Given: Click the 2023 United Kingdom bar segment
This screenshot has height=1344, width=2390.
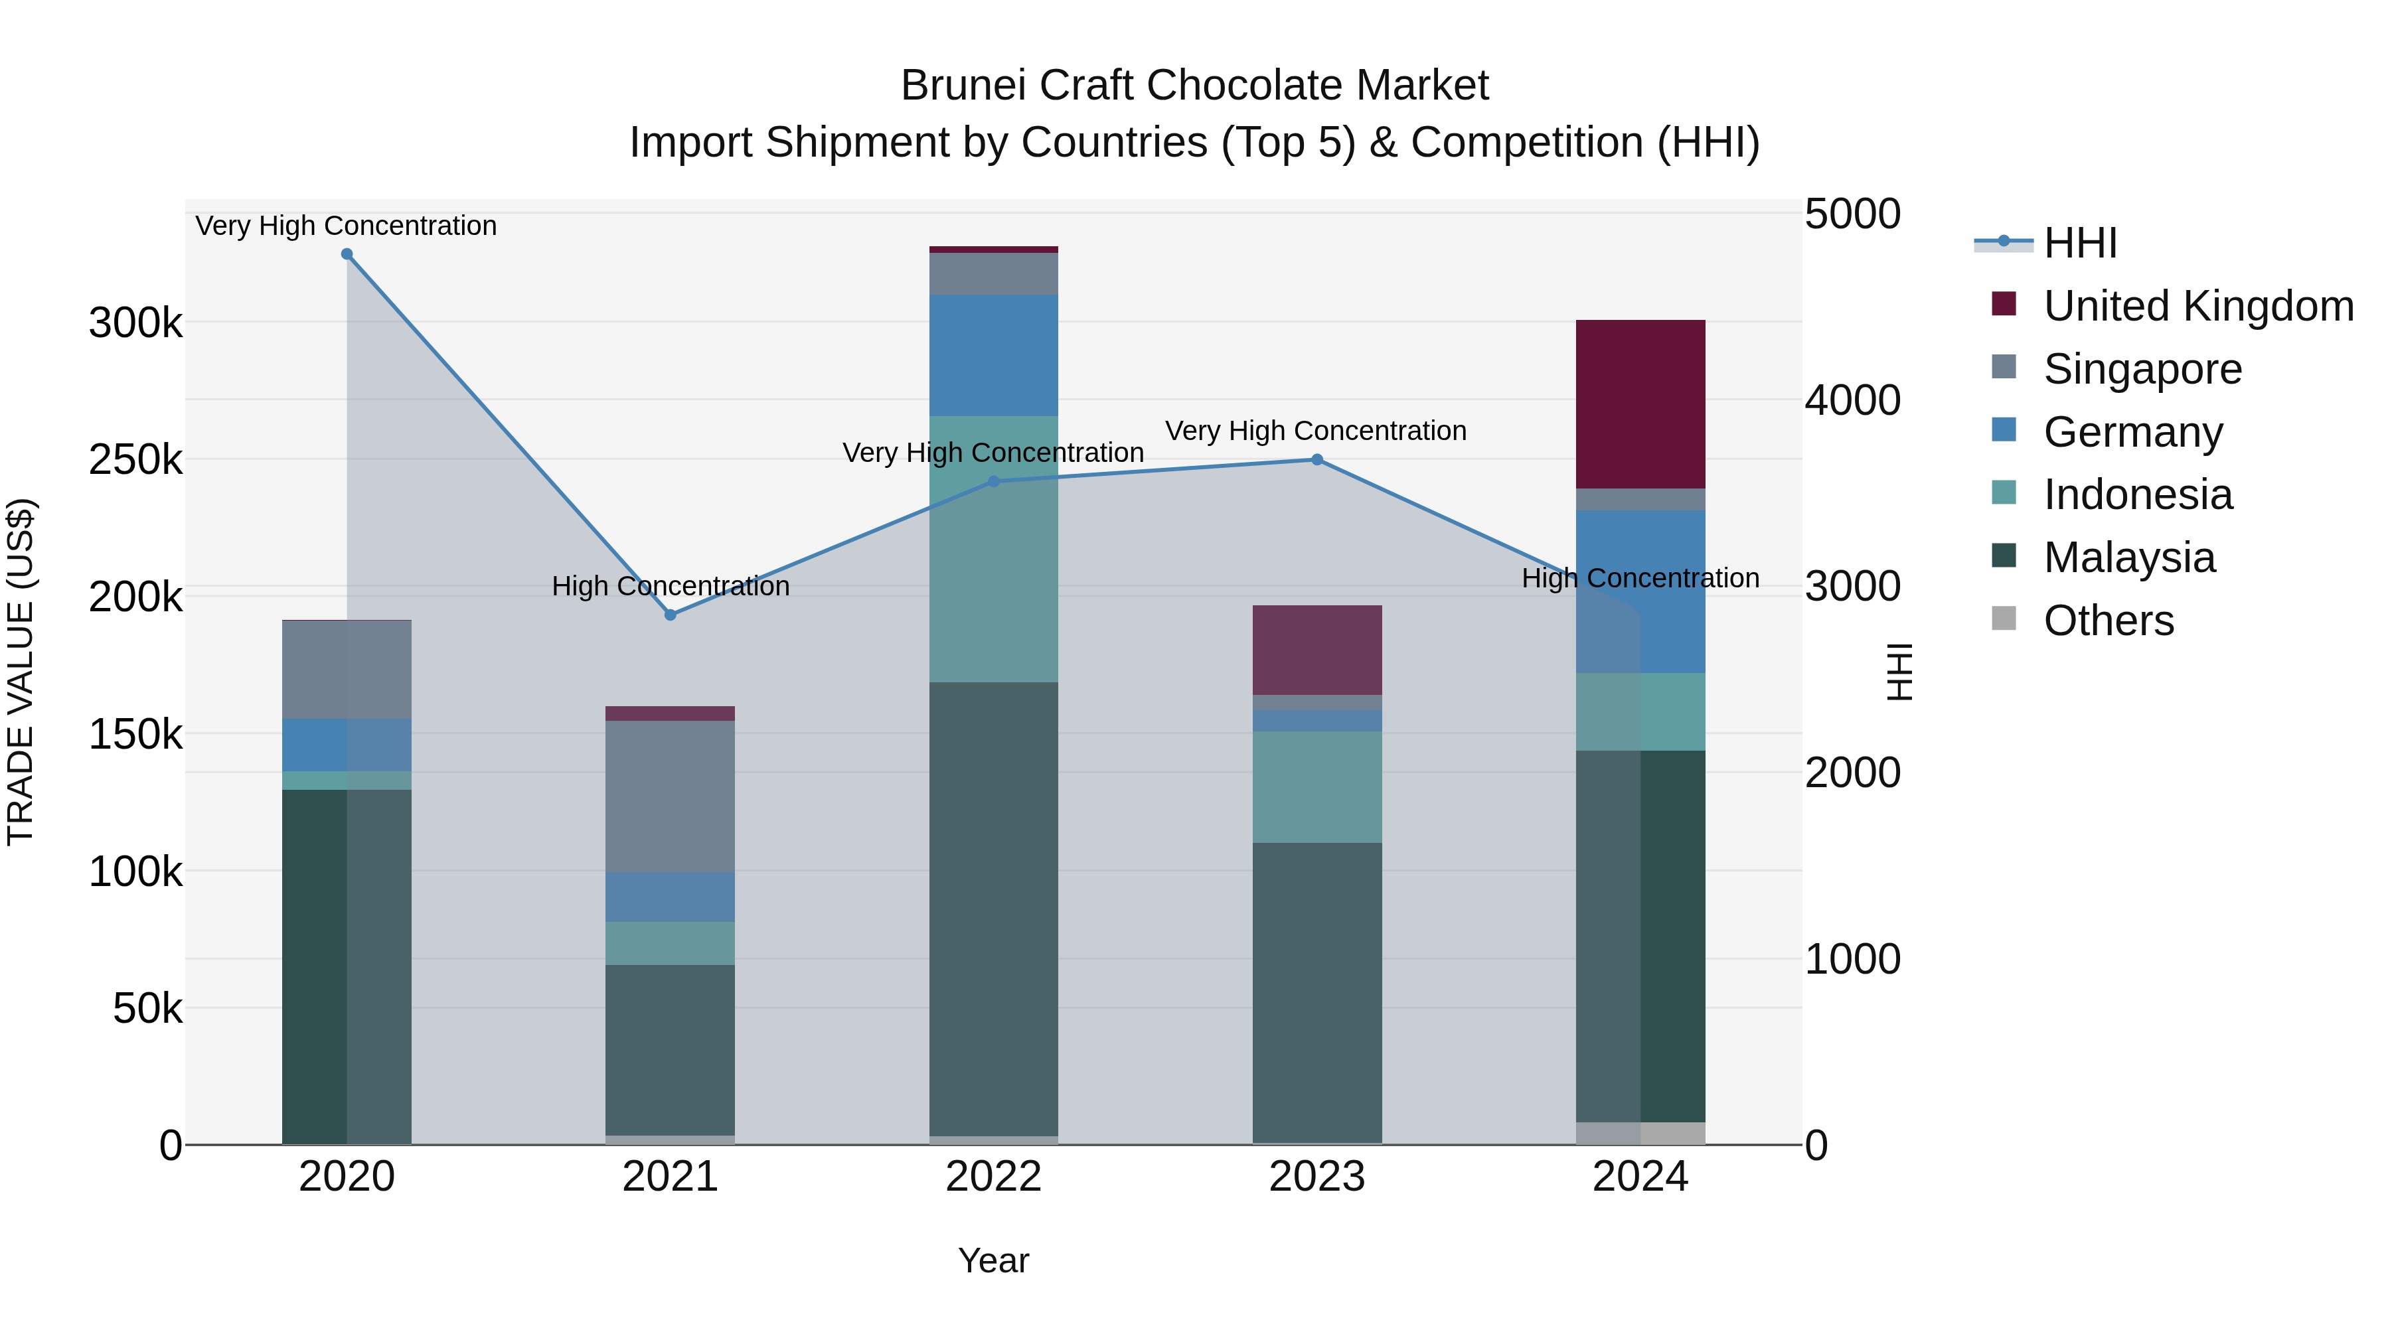Looking at the screenshot, I should pyautogui.click(x=1317, y=650).
